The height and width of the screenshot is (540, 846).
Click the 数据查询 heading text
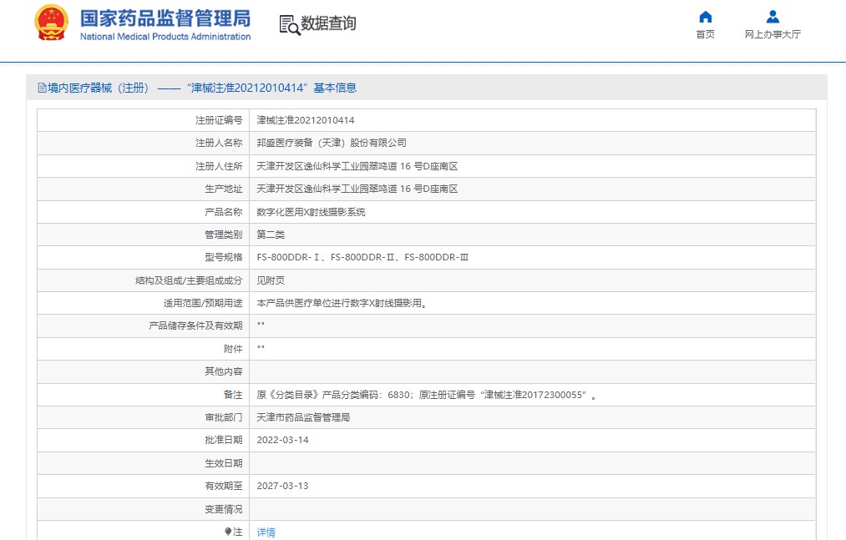click(328, 23)
